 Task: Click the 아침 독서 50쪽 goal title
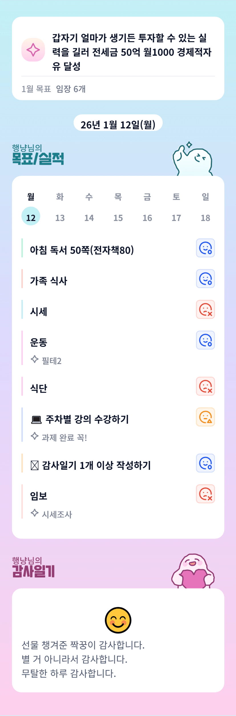(x=82, y=250)
